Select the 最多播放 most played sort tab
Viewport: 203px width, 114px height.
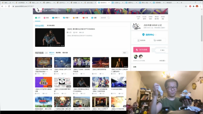(x=58, y=53)
